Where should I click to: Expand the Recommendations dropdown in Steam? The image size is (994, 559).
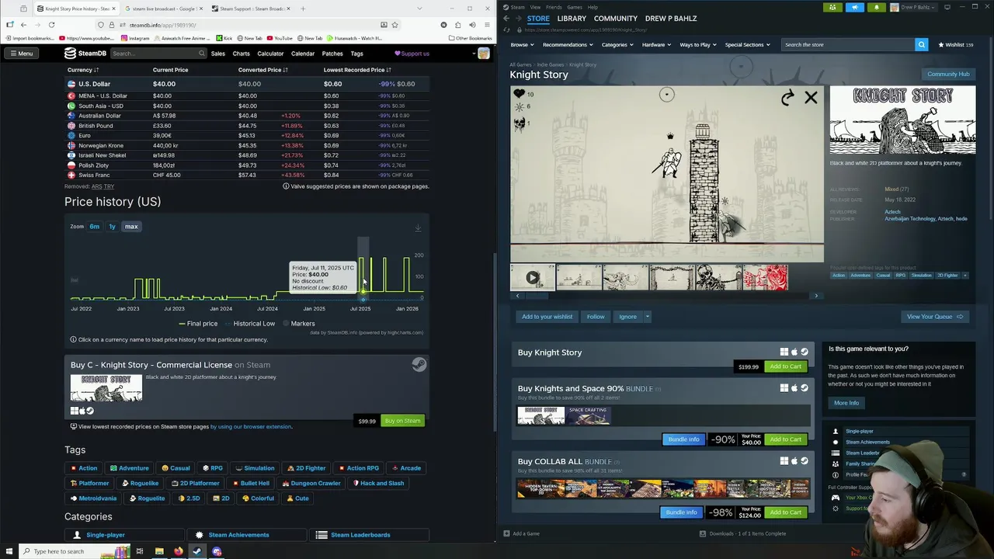pyautogui.click(x=568, y=45)
